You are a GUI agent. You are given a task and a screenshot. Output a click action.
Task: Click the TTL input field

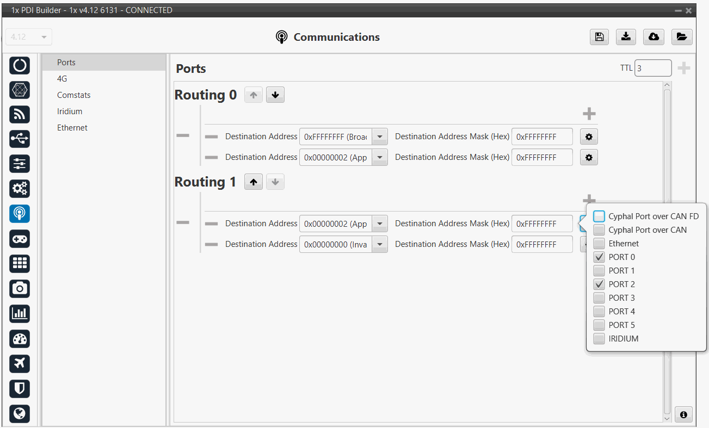tap(652, 69)
